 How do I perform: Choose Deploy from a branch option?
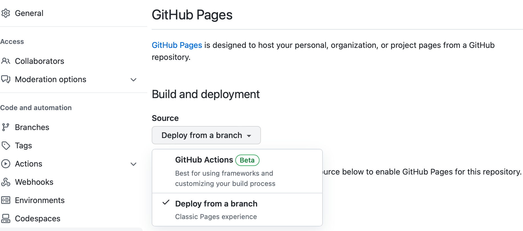pyautogui.click(x=237, y=210)
